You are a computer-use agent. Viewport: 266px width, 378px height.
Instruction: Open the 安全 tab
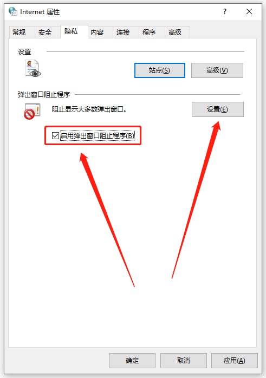tap(45, 32)
